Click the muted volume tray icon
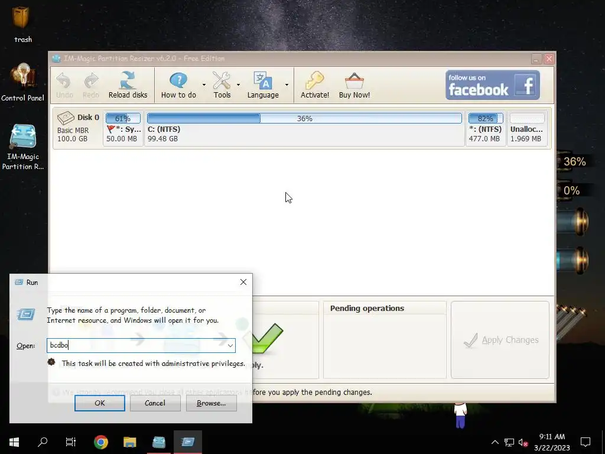605x454 pixels. point(523,442)
